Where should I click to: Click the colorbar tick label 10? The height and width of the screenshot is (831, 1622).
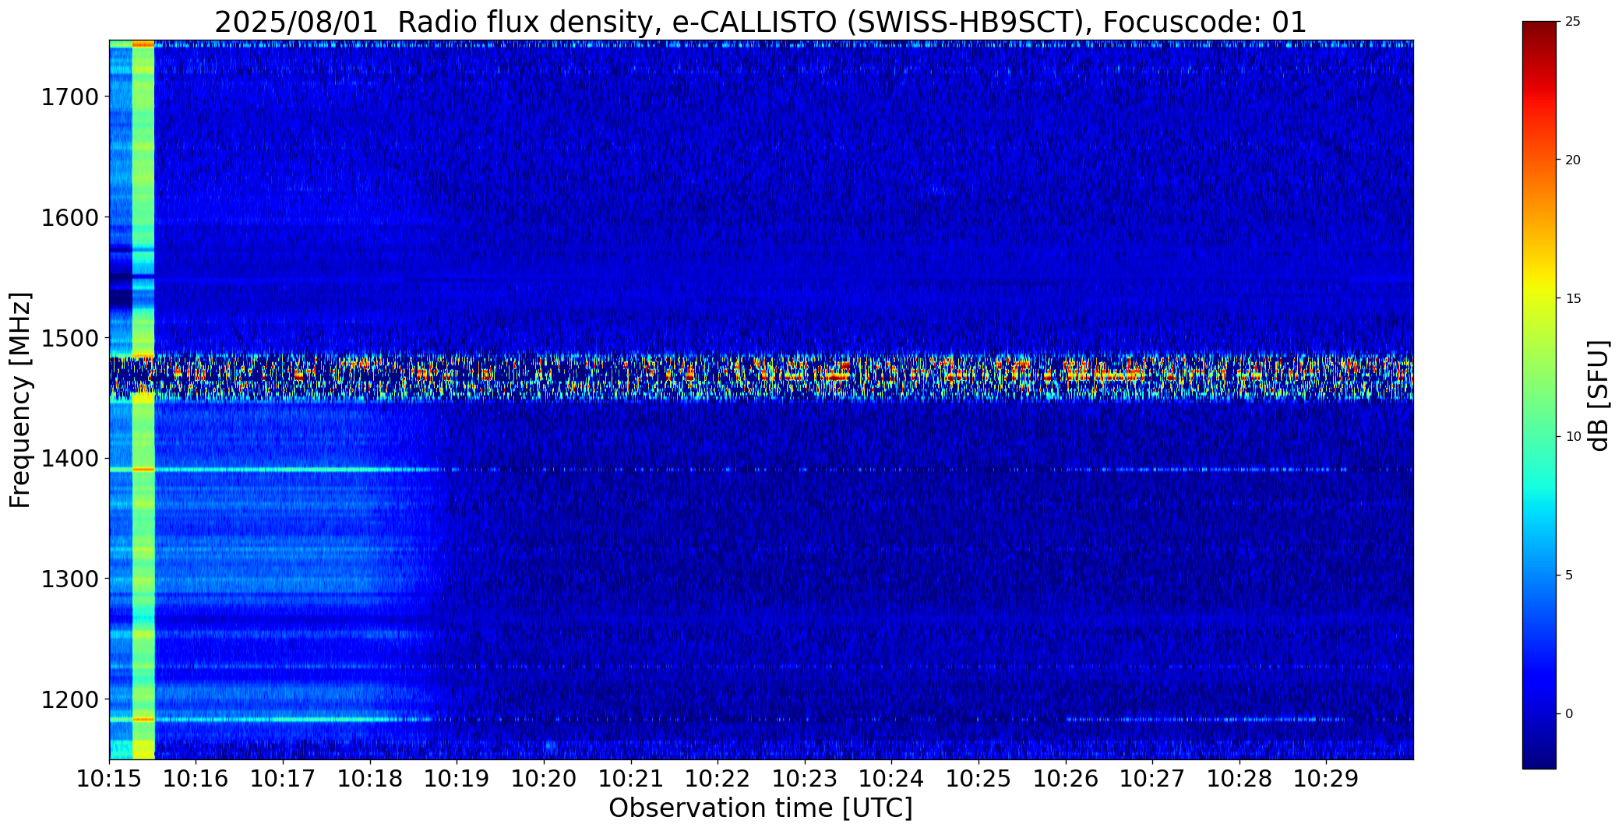tap(1572, 437)
